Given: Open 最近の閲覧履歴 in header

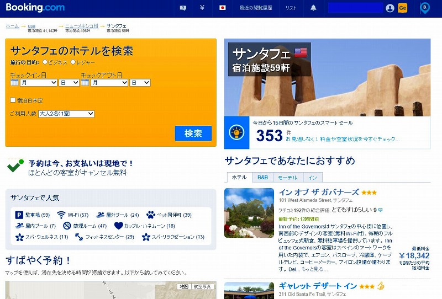Looking at the screenshot, I should (256, 8).
